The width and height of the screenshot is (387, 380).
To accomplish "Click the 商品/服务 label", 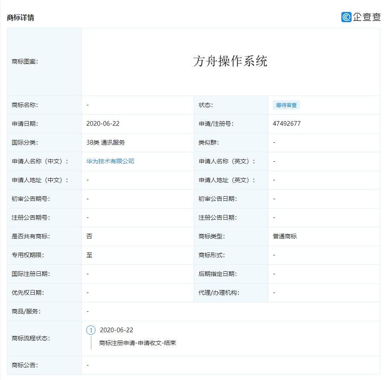I will [x=26, y=311].
